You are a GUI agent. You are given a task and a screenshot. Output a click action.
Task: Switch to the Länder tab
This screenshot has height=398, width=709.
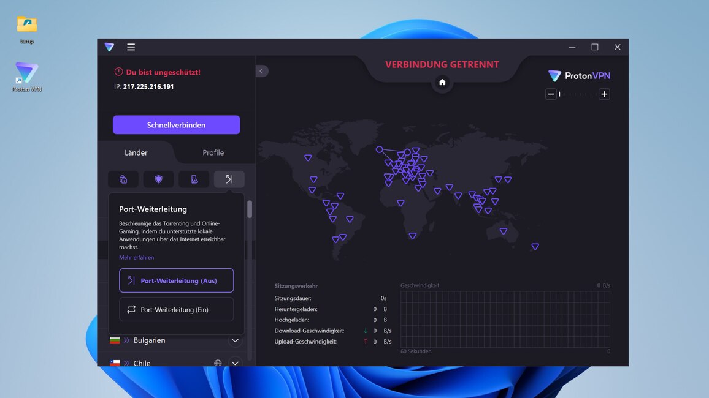click(x=136, y=152)
